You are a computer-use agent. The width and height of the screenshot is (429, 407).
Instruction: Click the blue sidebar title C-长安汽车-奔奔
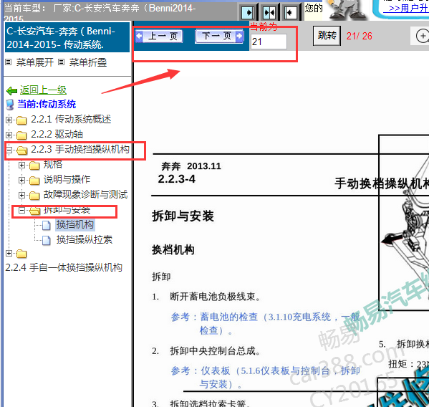[67, 37]
